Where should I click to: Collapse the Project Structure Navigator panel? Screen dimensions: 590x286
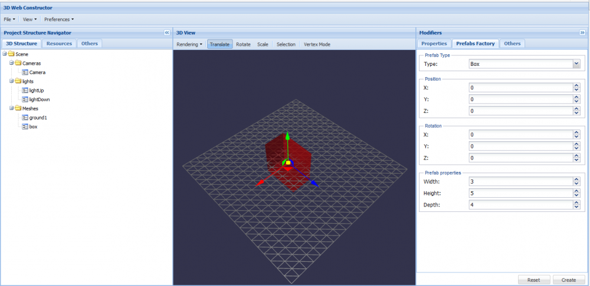167,33
